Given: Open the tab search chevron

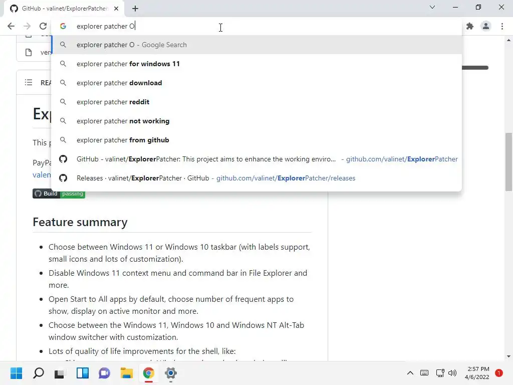Looking at the screenshot, I should tap(432, 7).
